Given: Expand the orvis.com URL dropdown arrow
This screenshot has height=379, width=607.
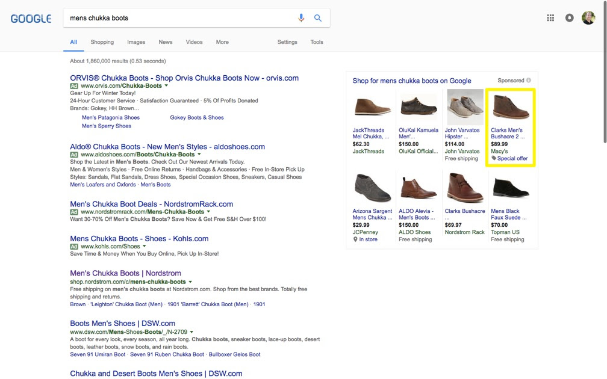Looking at the screenshot, I should click(166, 86).
